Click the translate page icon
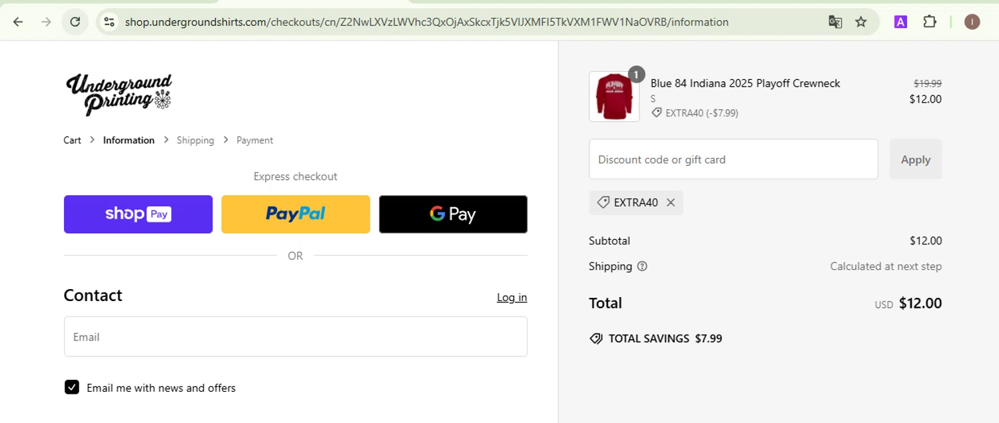The height and width of the screenshot is (423, 999). click(x=835, y=22)
